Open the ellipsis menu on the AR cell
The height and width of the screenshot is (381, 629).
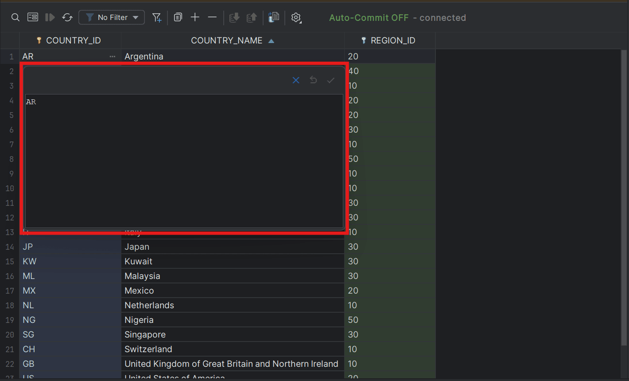[x=112, y=56]
